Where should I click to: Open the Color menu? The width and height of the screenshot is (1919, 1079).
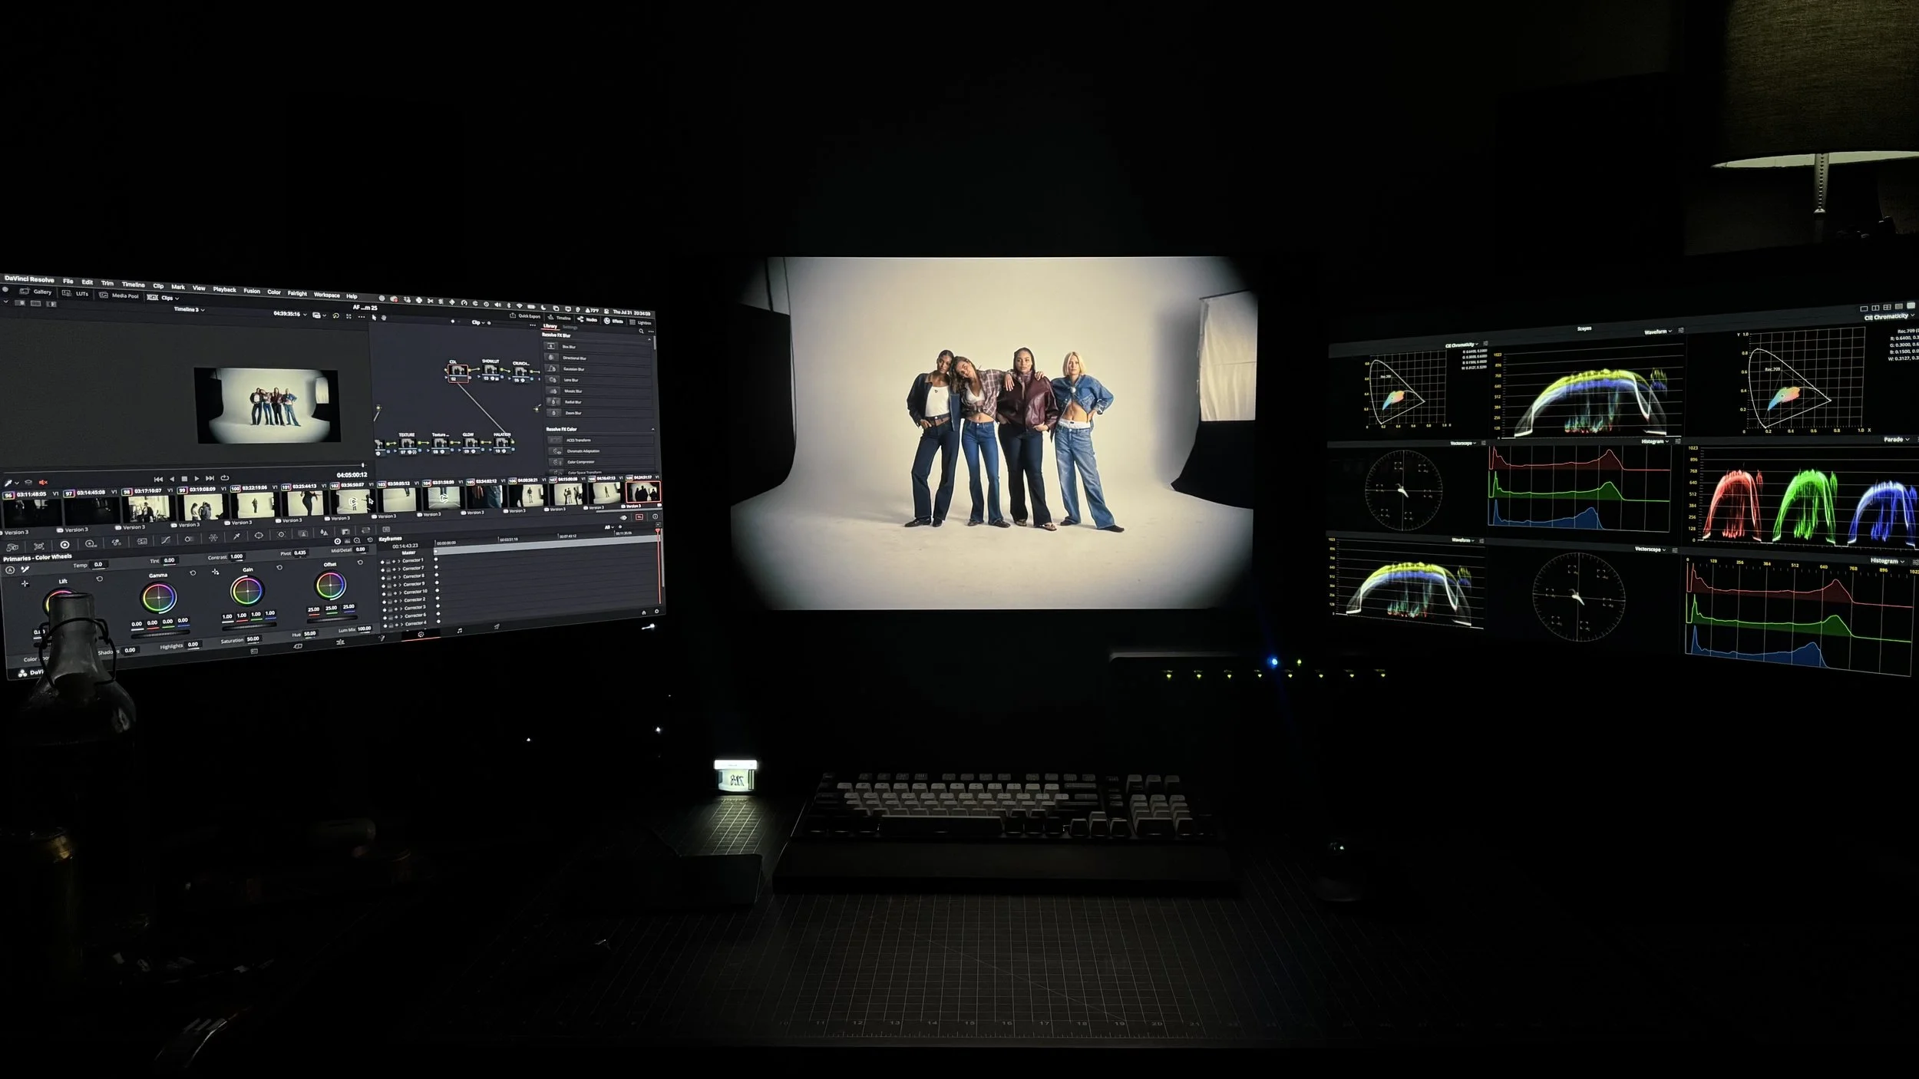[x=273, y=292]
